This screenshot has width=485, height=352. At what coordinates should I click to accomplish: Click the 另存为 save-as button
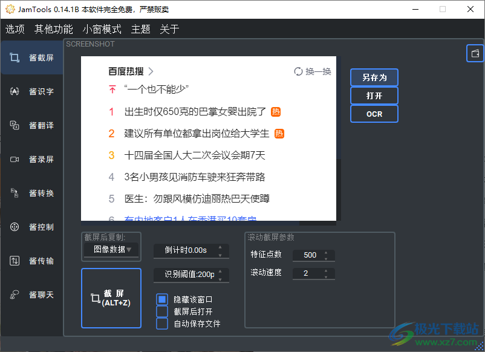(374, 77)
